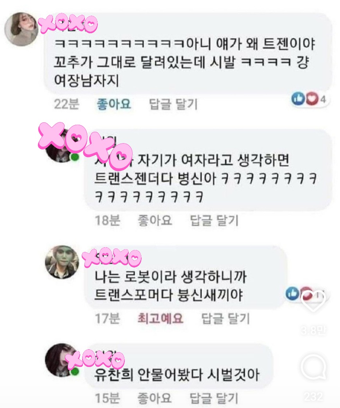The width and height of the screenshot is (340, 408).
Task: Click the thumbs-up reaction on third comment
Action: [x=292, y=293]
